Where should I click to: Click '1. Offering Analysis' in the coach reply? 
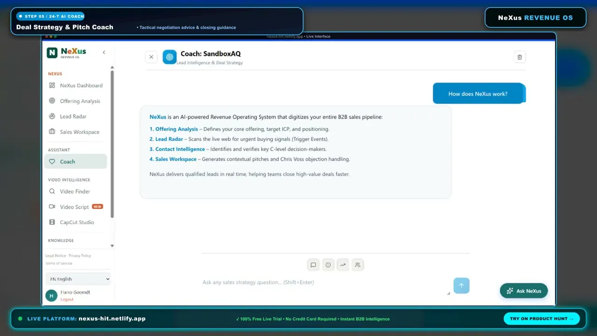[174, 129]
